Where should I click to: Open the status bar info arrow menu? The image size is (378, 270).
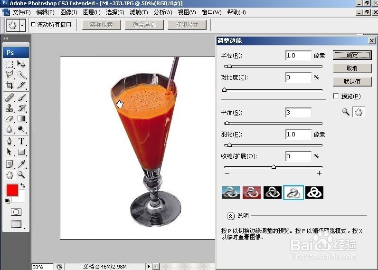tap(149, 266)
